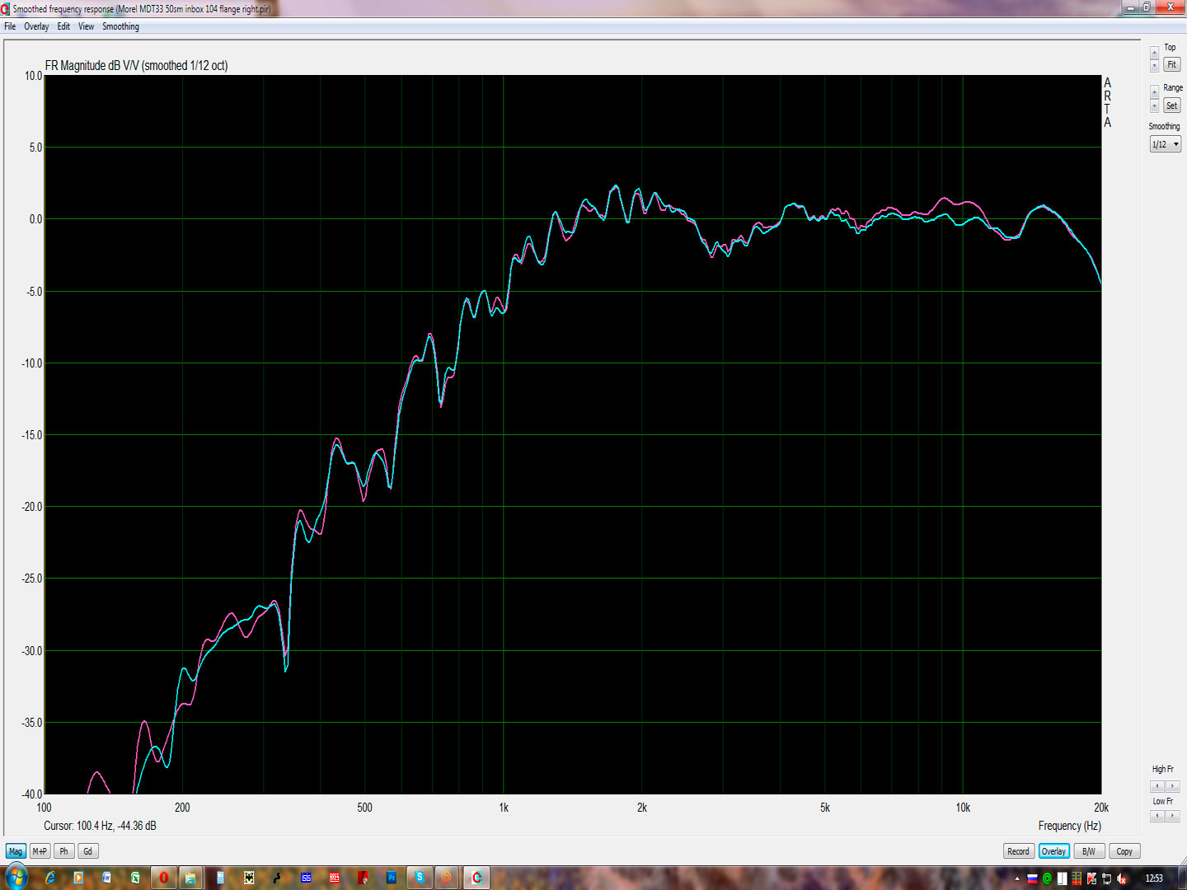Click the green @ tray icon
Image resolution: width=1187 pixels, height=890 pixels.
[x=1047, y=878]
